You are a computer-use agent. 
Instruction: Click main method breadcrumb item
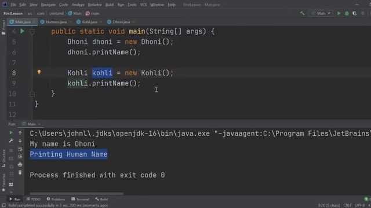pyautogui.click(x=93, y=13)
